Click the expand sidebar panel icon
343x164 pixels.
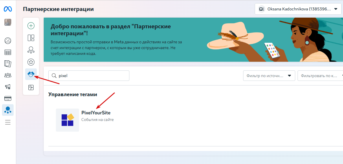pos(31,87)
